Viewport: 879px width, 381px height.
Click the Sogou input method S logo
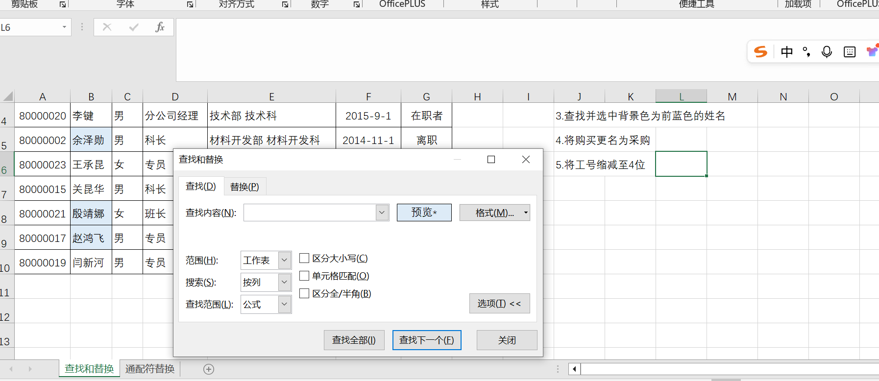pos(760,52)
